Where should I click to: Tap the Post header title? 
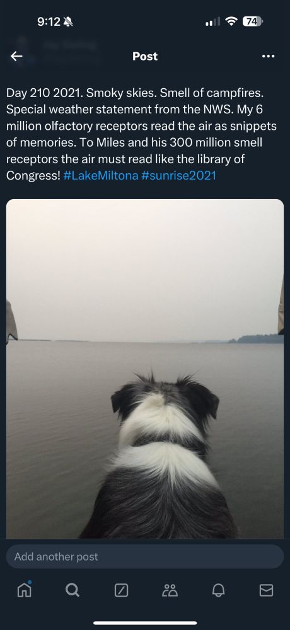pos(145,56)
